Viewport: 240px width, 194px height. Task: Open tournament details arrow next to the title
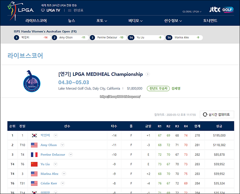(148, 74)
